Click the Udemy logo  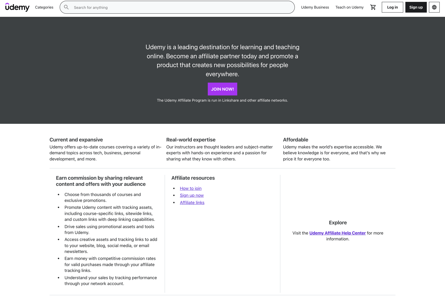17,7
